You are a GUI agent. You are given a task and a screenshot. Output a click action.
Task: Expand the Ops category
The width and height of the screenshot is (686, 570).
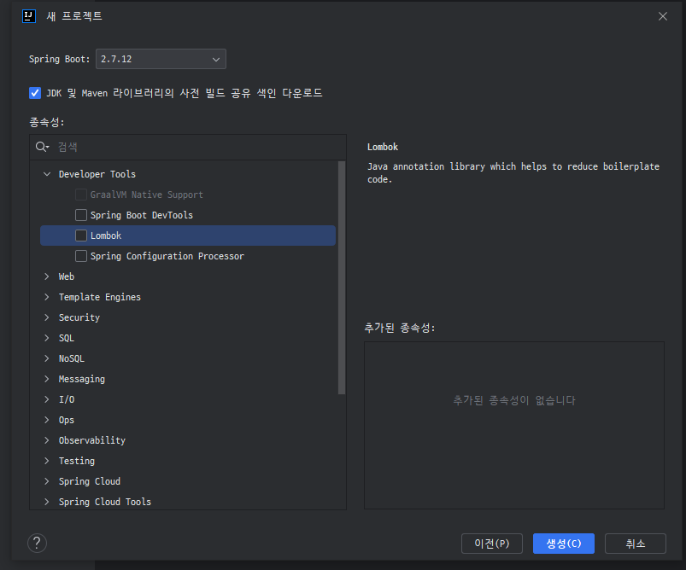pos(47,420)
